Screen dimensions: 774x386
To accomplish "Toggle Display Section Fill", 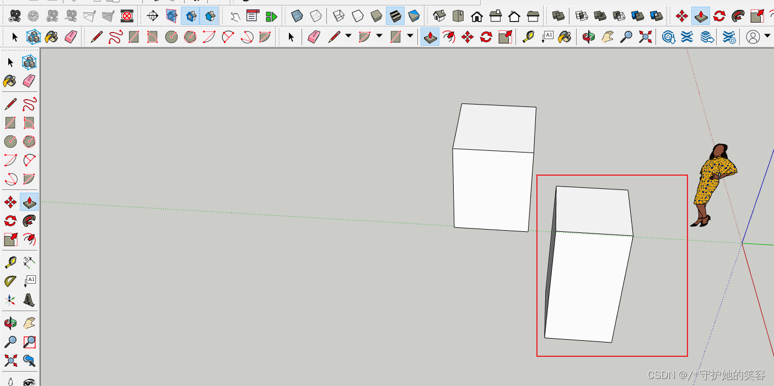I will [x=209, y=16].
